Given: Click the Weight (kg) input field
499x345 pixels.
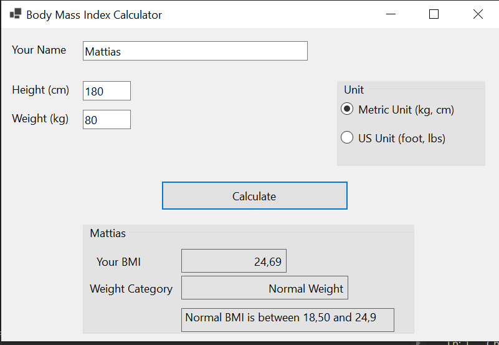Looking at the screenshot, I should pos(107,119).
